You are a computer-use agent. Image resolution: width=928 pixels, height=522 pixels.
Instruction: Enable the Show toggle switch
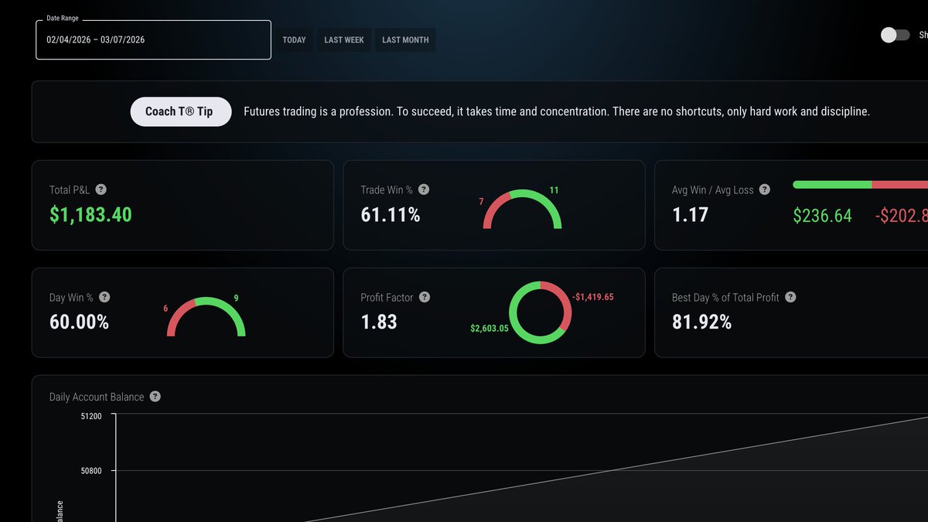pyautogui.click(x=895, y=34)
